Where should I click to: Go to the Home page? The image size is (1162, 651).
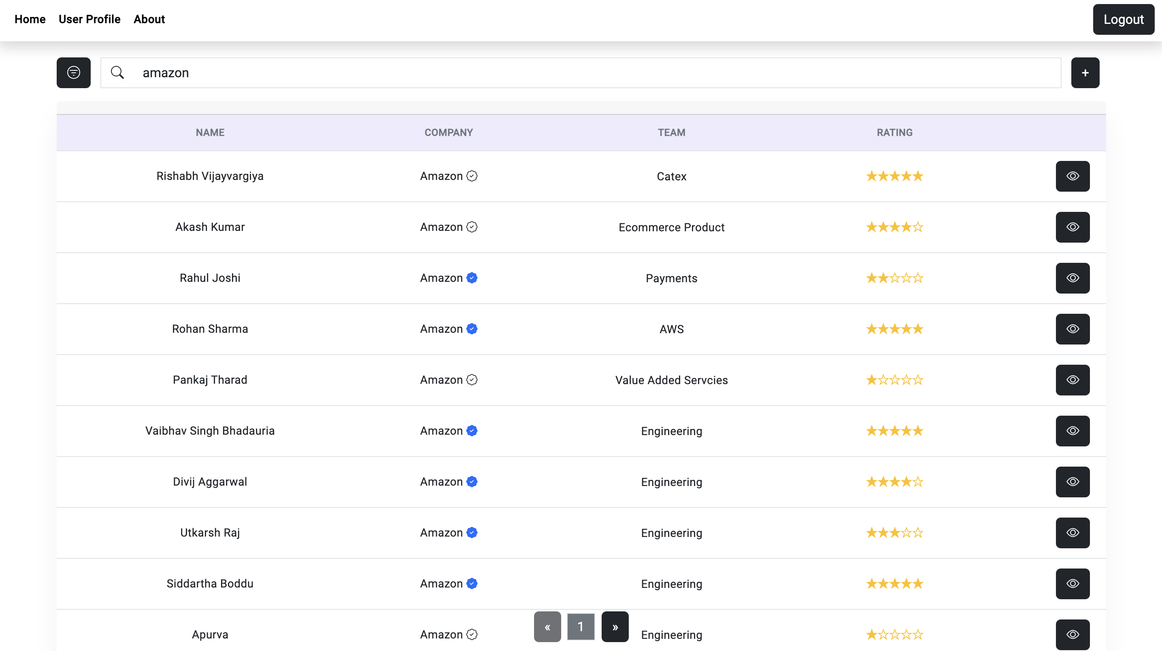click(30, 19)
